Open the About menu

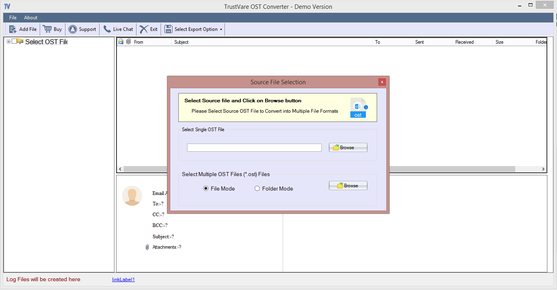(31, 17)
